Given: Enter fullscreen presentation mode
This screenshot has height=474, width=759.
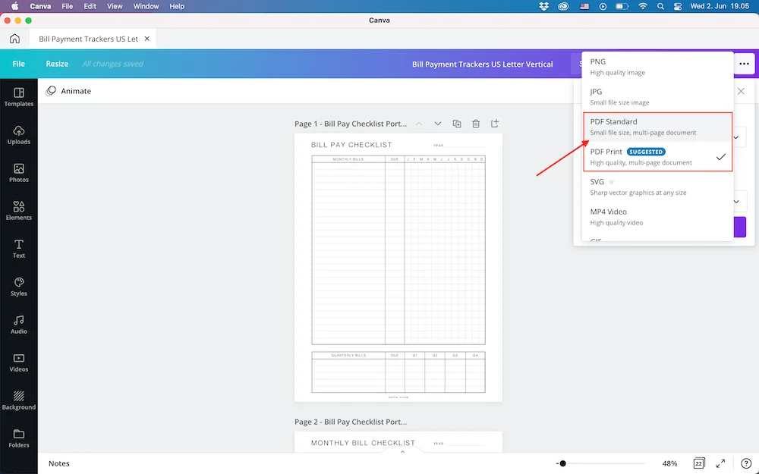Looking at the screenshot, I should coord(720,463).
